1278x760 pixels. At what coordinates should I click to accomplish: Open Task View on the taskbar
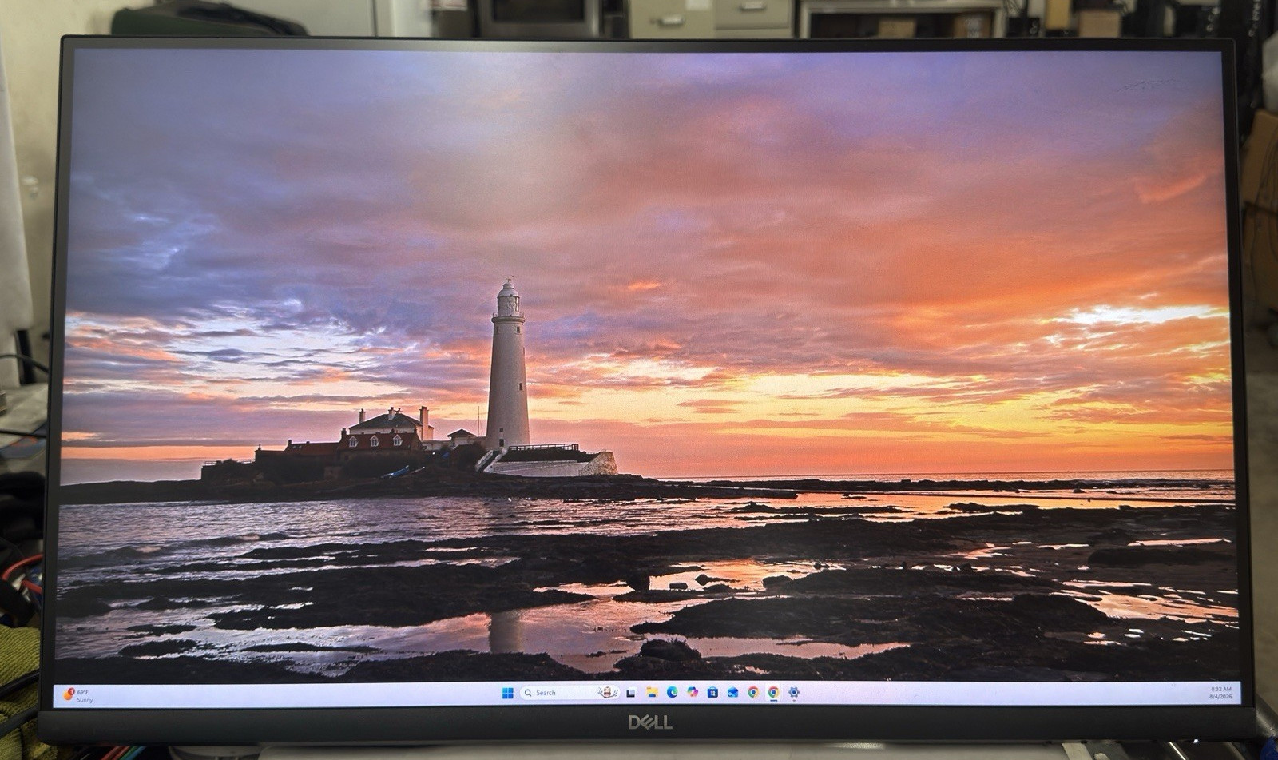631,693
